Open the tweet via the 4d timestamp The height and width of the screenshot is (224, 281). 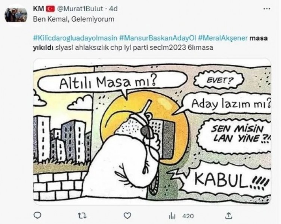click(113, 9)
